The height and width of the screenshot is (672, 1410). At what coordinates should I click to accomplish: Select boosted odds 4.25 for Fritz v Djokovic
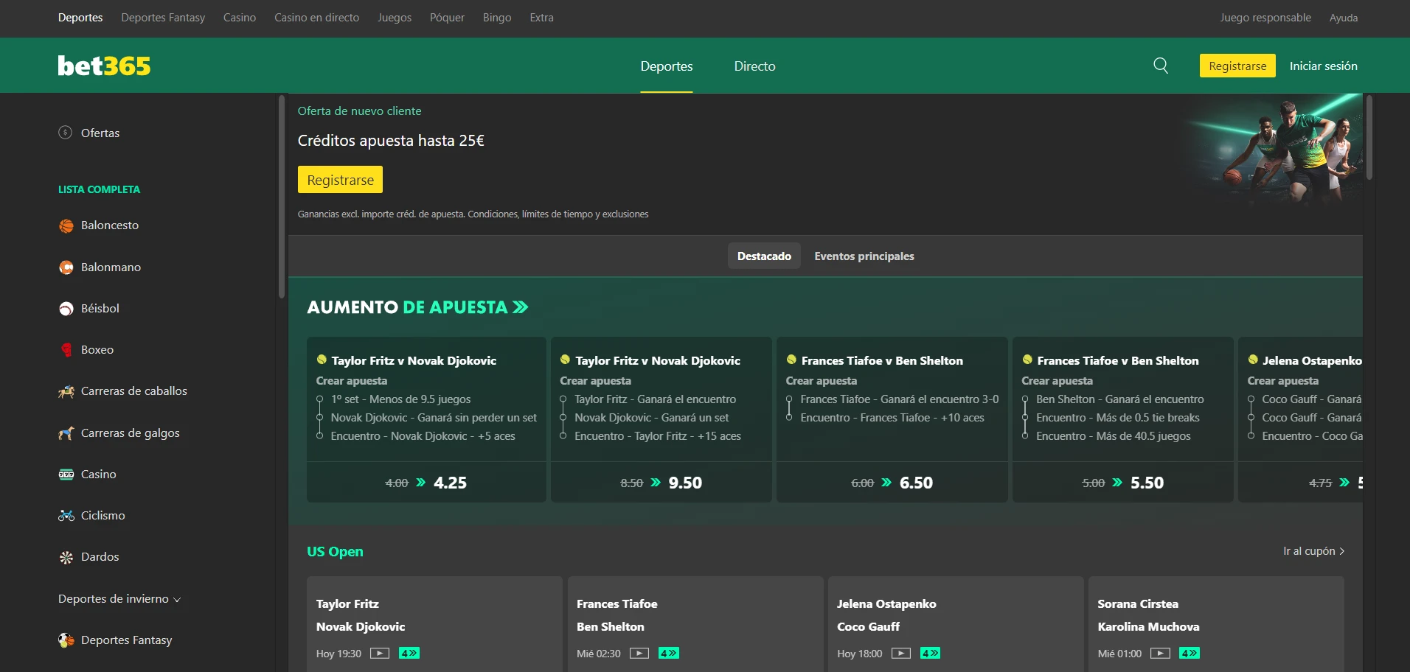426,483
